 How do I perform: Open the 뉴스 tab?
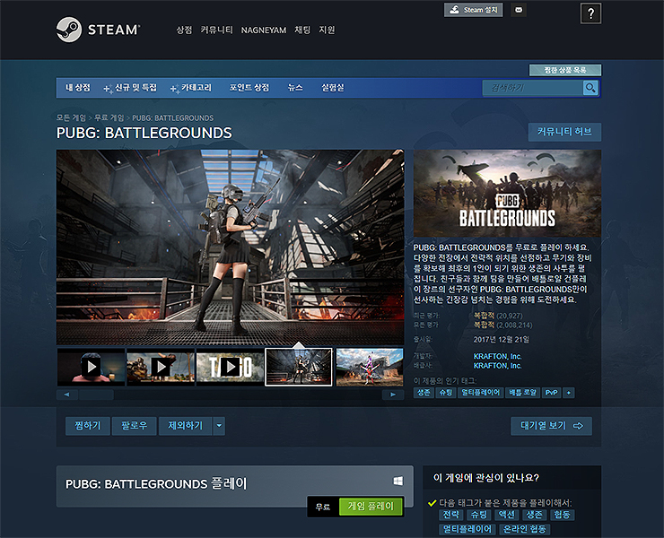point(295,88)
